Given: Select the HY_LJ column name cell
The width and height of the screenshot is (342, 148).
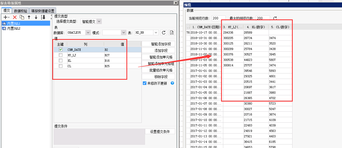Looking at the screenshot, I should click(x=86, y=55).
